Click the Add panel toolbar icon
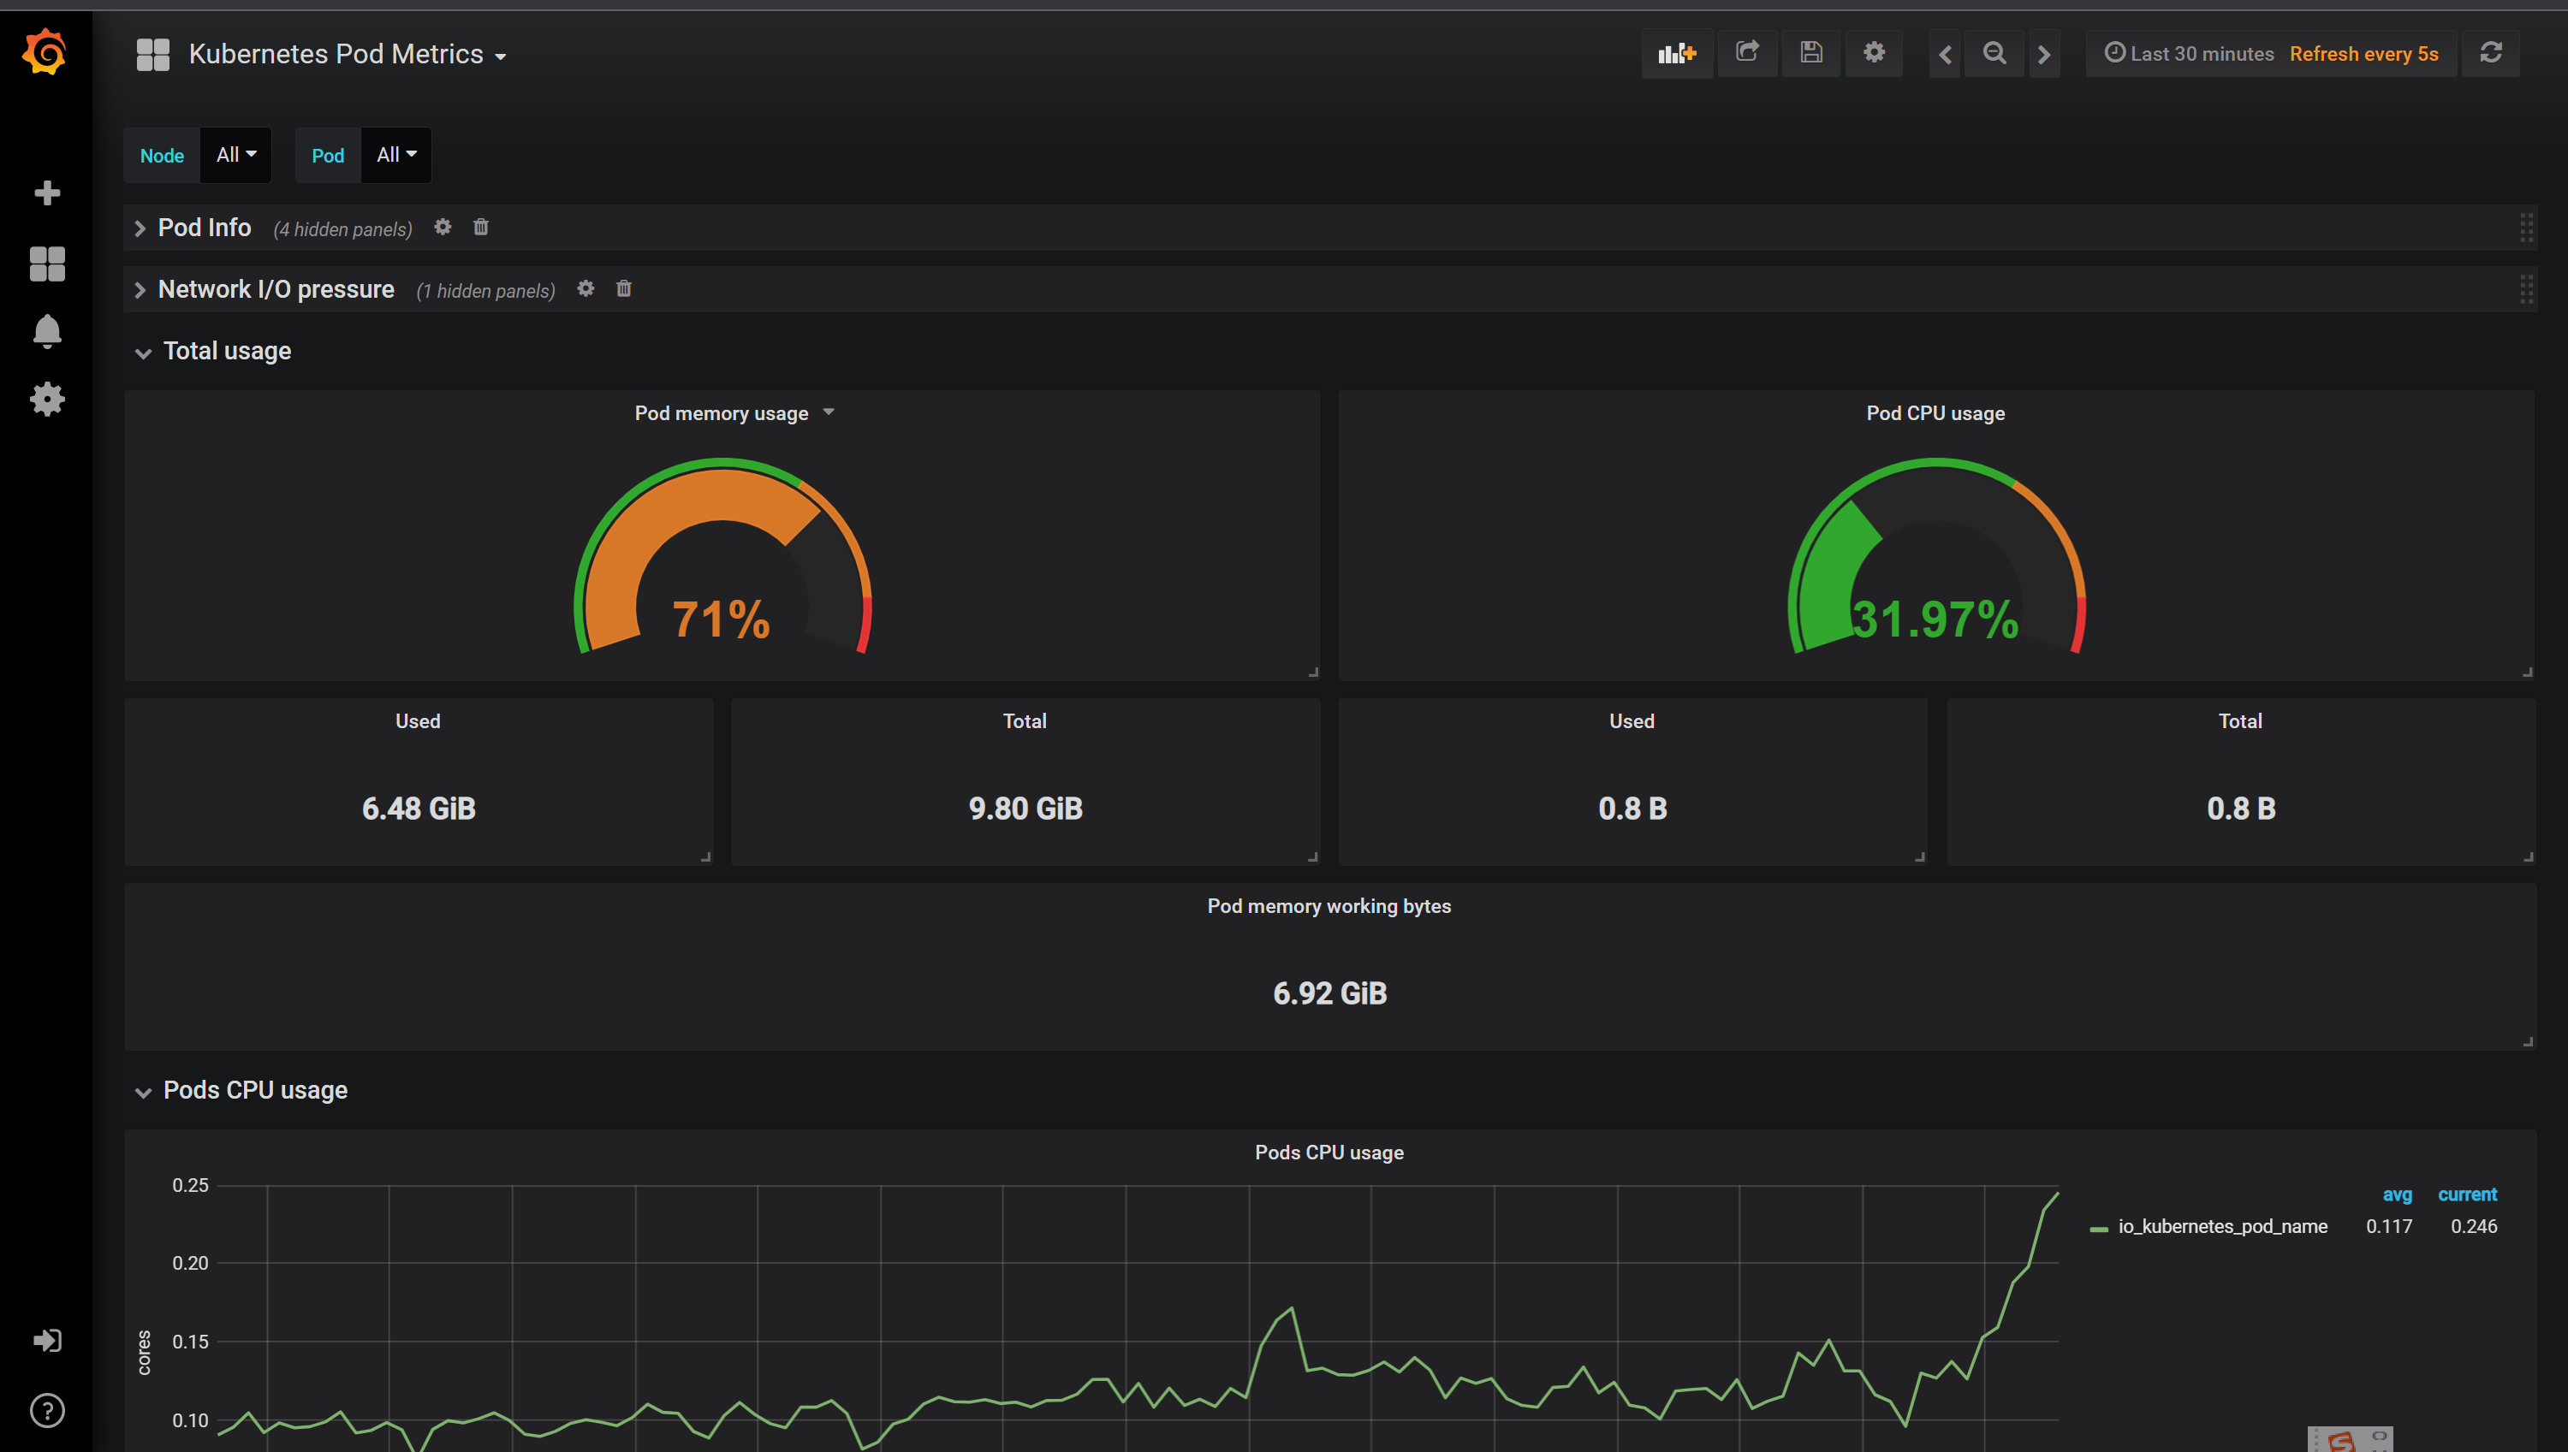2568x1452 pixels. [1677, 53]
